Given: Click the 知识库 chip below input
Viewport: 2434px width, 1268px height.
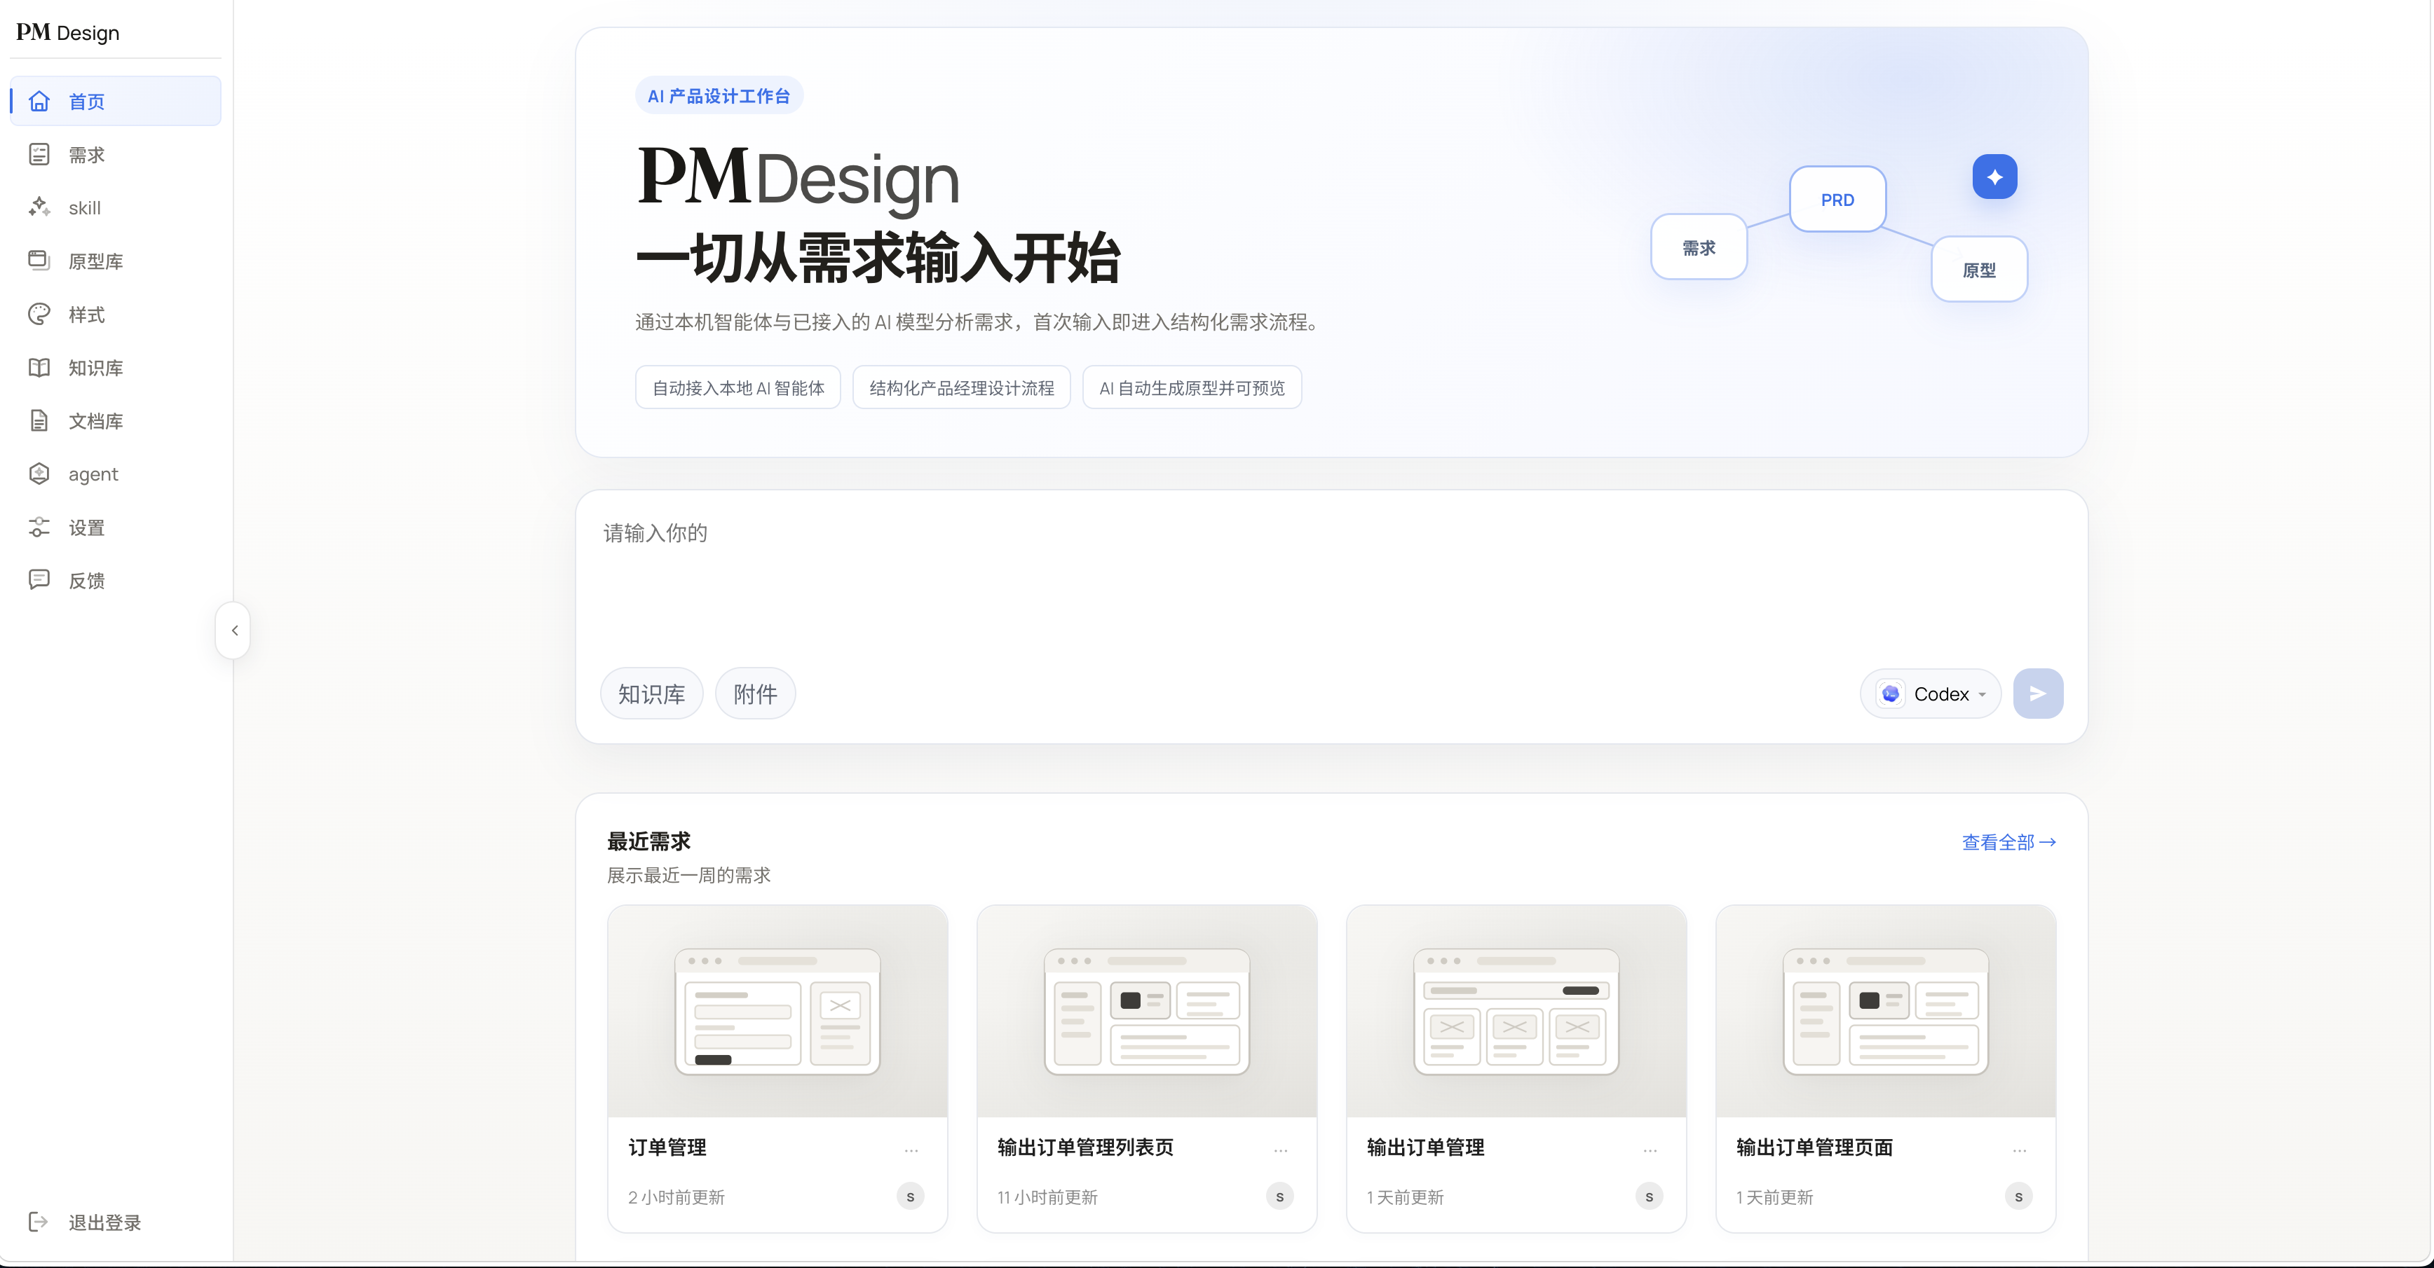Looking at the screenshot, I should [x=652, y=694].
